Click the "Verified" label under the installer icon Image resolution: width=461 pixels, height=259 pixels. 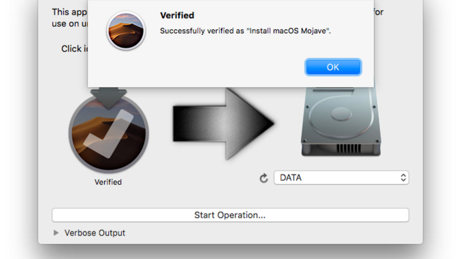[108, 182]
